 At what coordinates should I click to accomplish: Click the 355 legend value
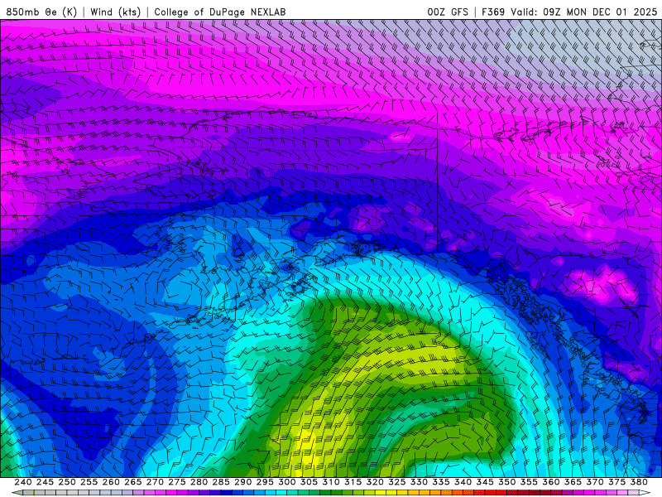coord(529,482)
